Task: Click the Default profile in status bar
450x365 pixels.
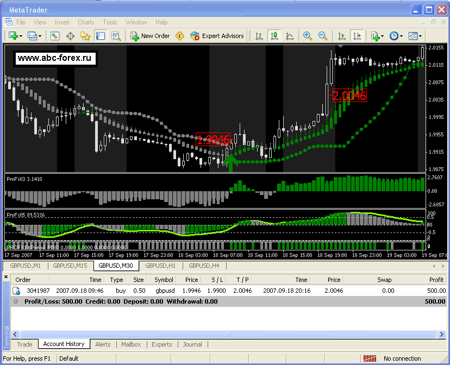Action: [69, 358]
